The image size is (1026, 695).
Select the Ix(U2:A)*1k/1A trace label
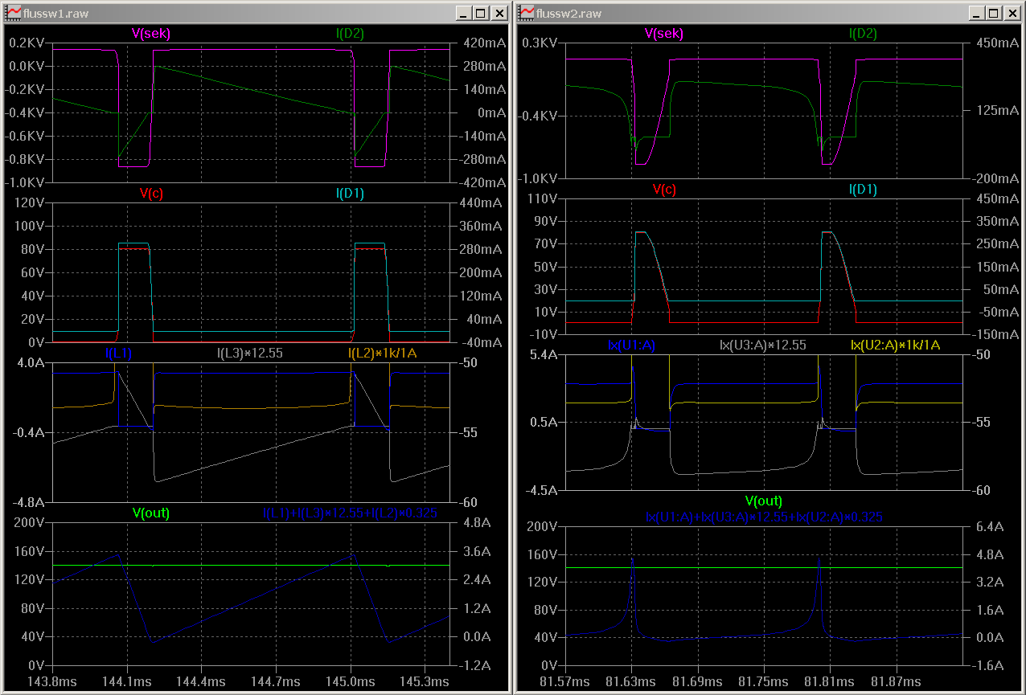tap(895, 345)
